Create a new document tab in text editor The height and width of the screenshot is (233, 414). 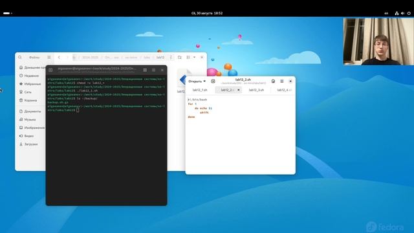[213, 82]
